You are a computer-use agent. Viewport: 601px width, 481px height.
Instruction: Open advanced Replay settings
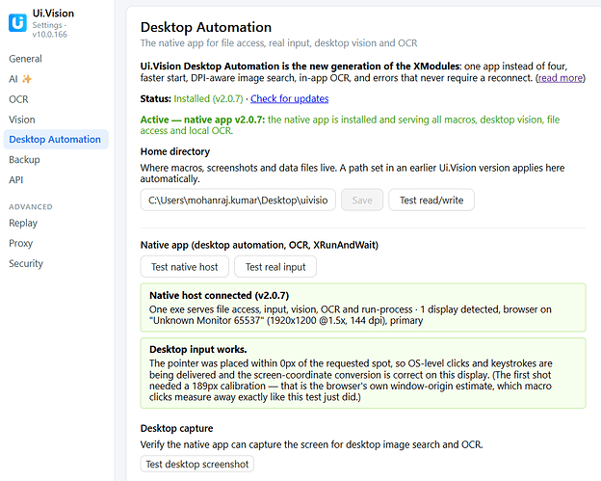point(23,223)
